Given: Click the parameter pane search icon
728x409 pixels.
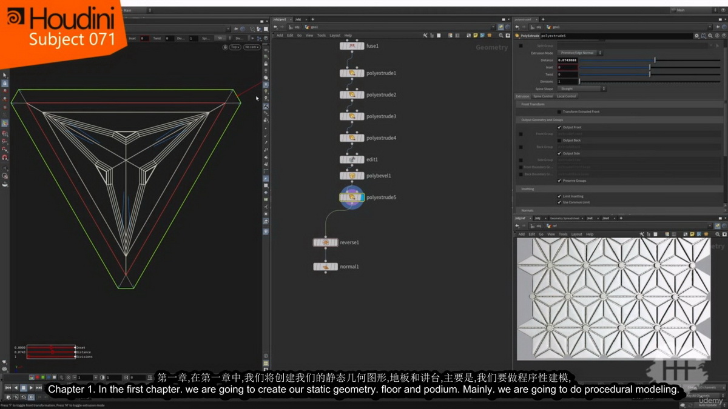Looking at the screenshot, I should point(710,36).
